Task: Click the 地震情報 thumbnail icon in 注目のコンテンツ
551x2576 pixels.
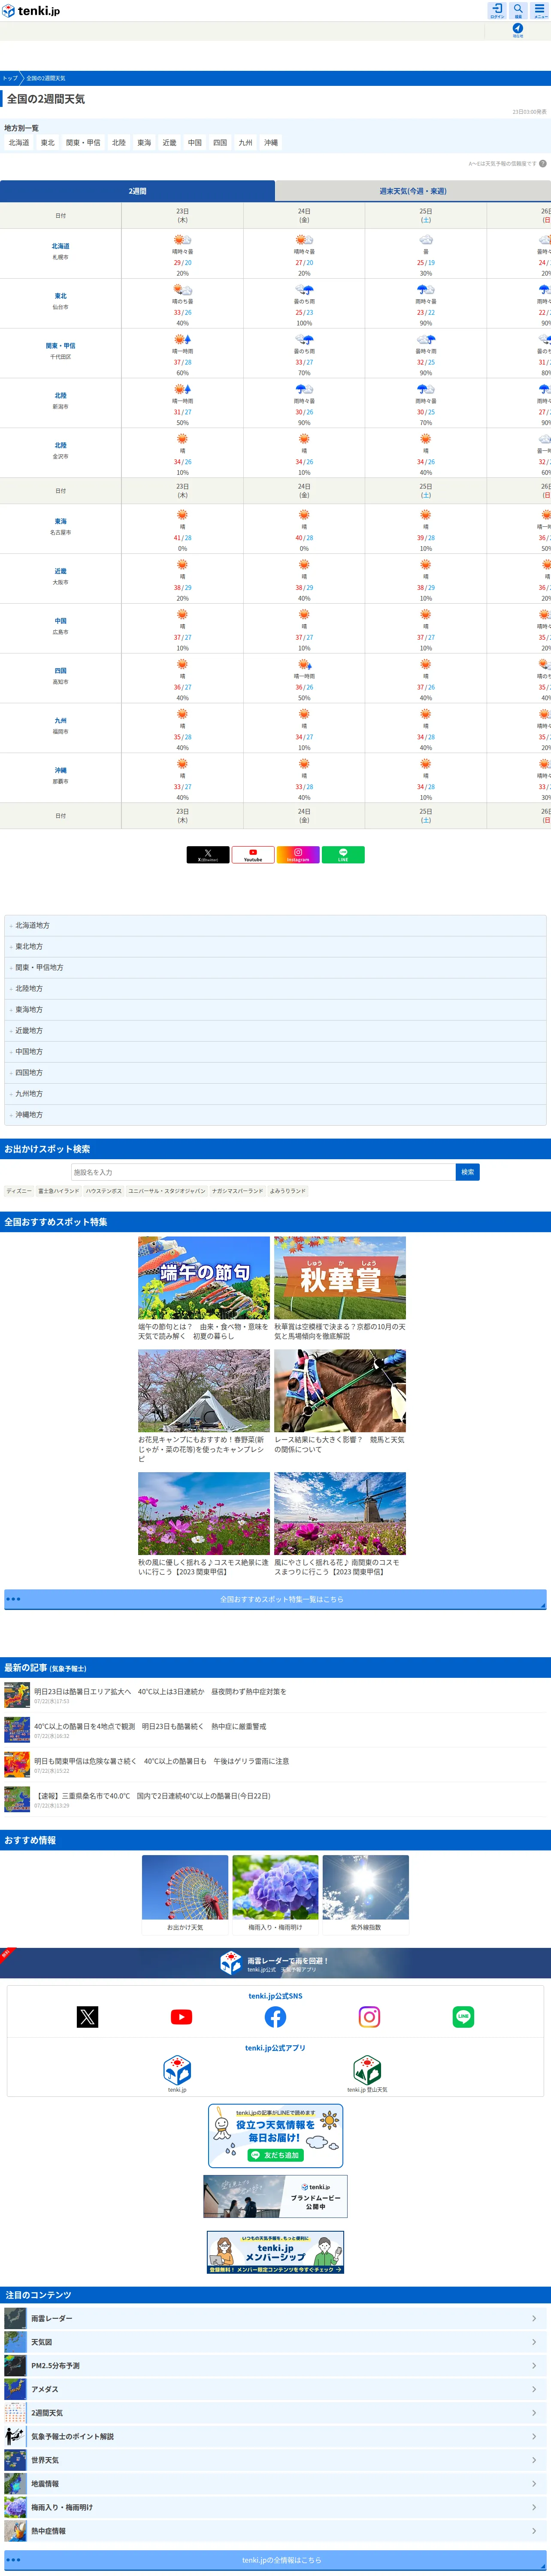Action: click(x=15, y=2484)
